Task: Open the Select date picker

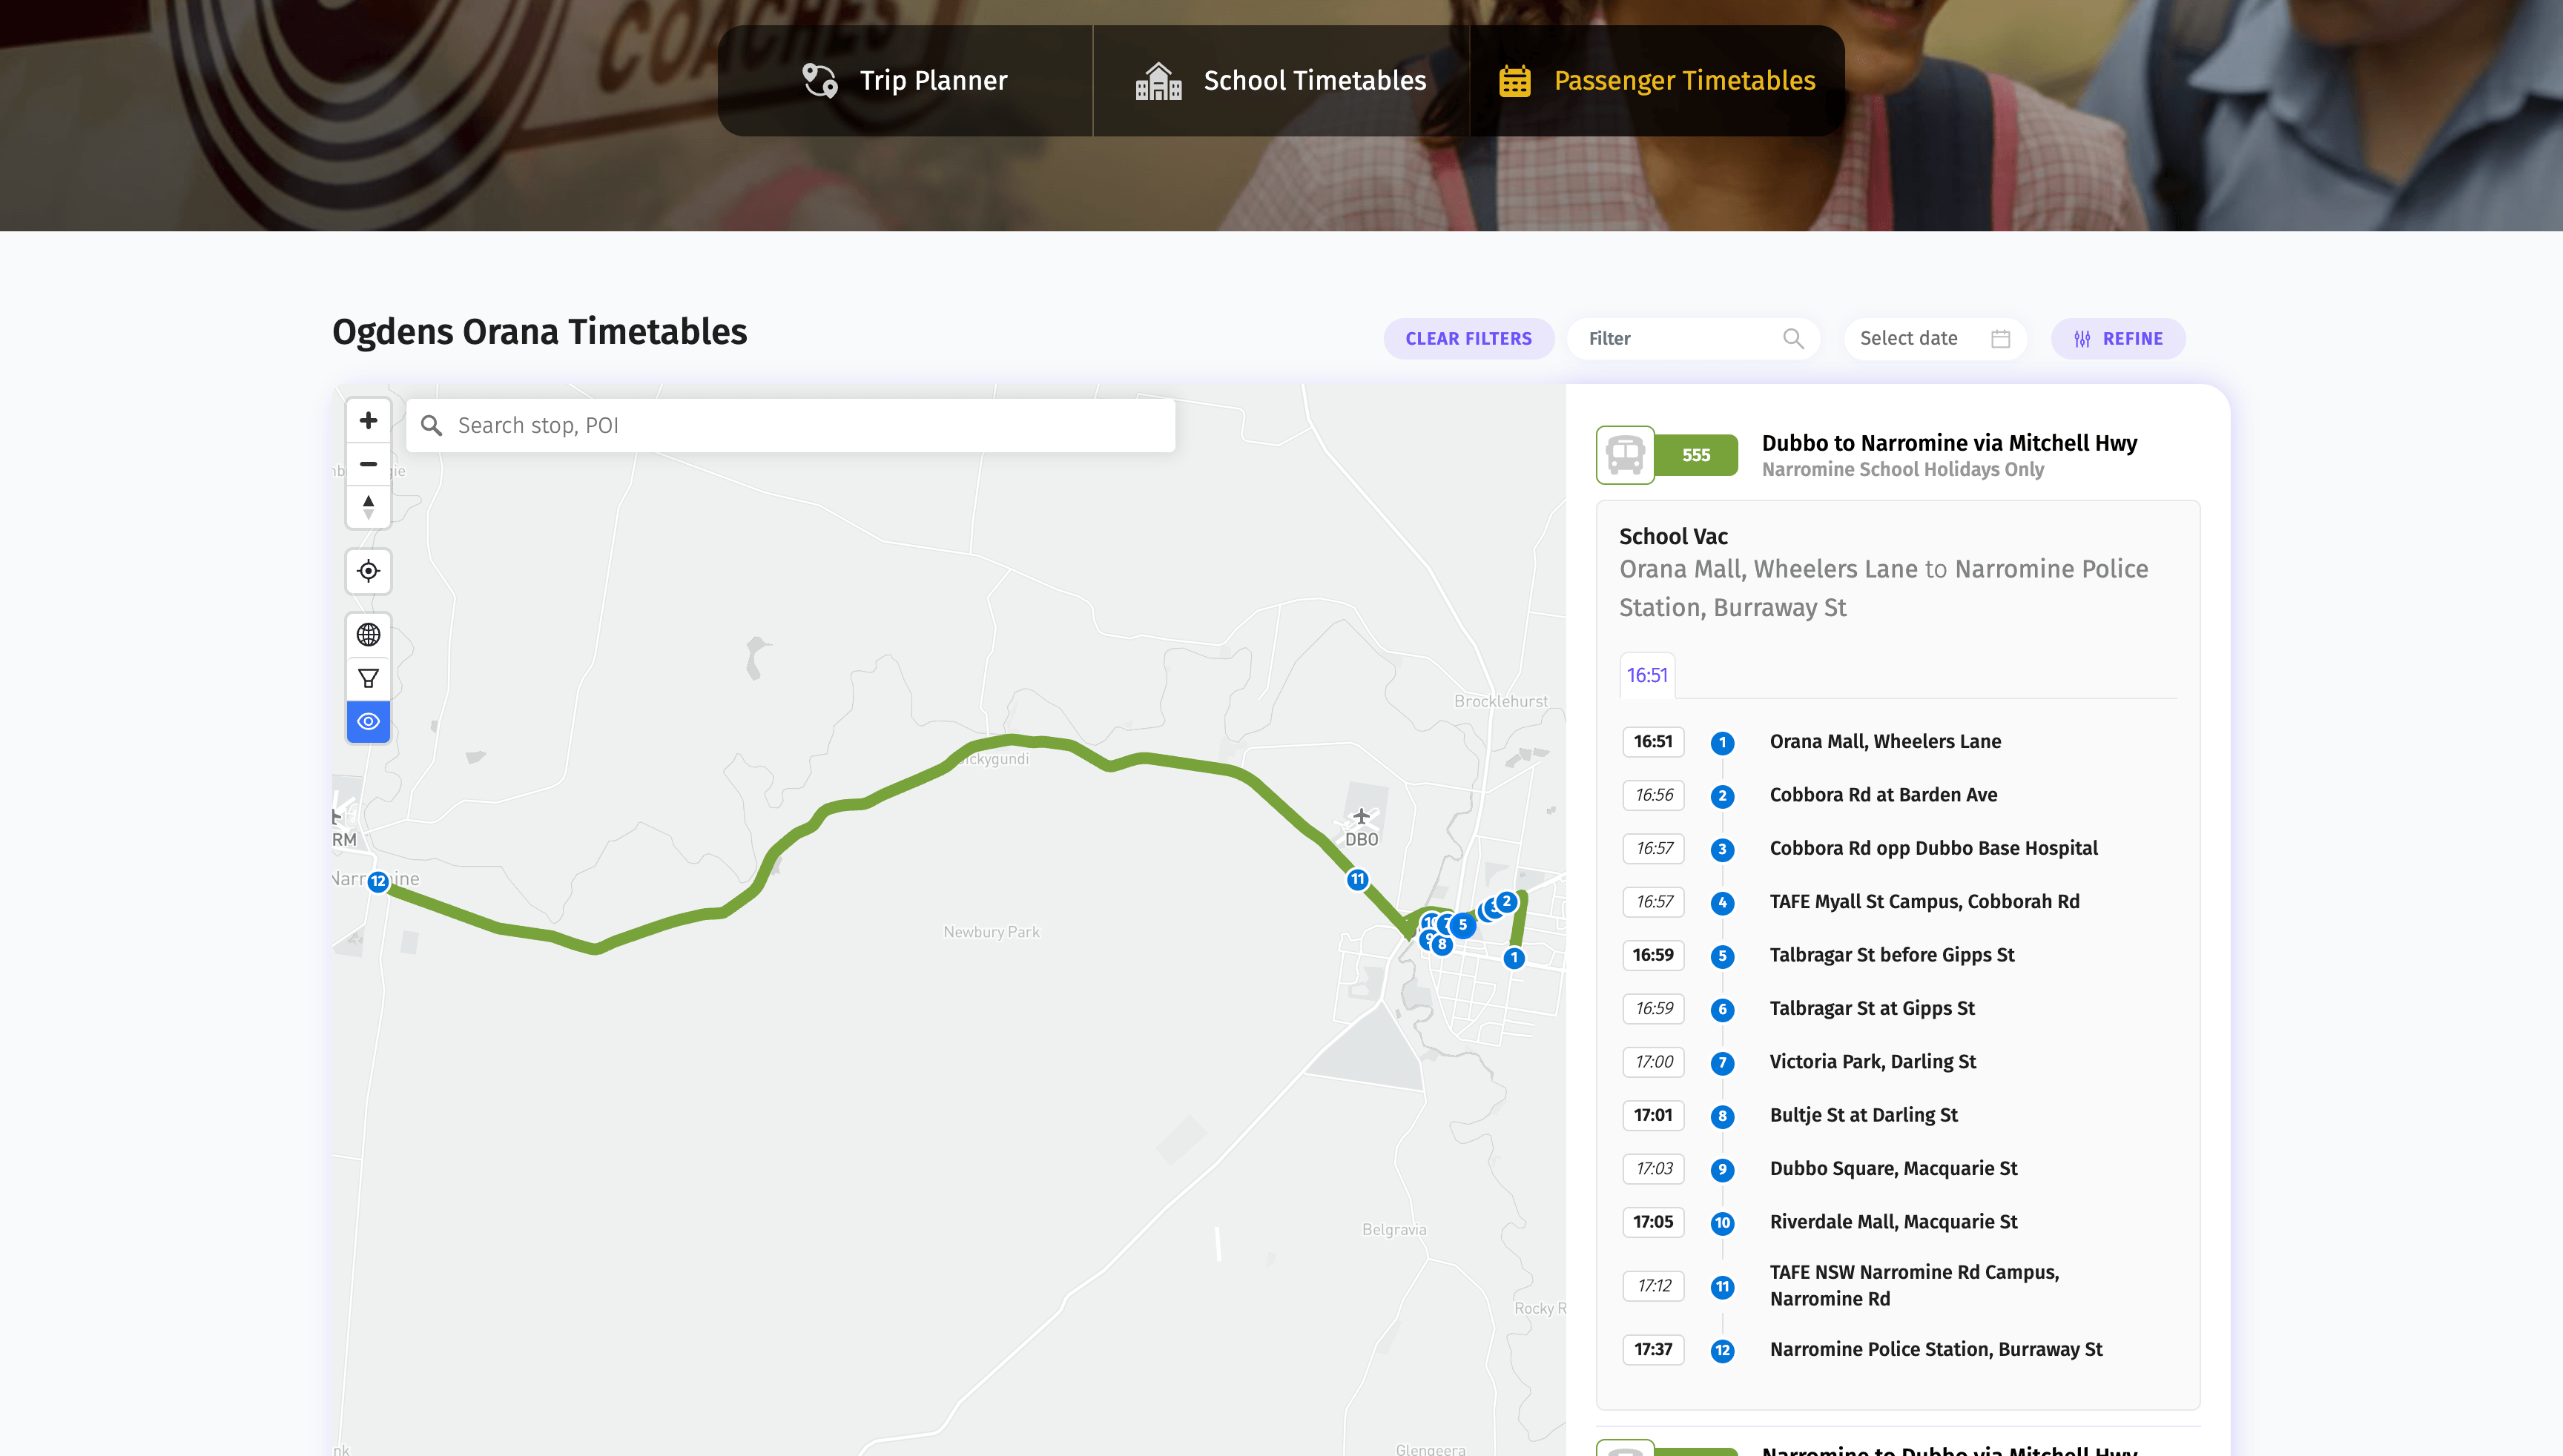Action: coord(1935,339)
